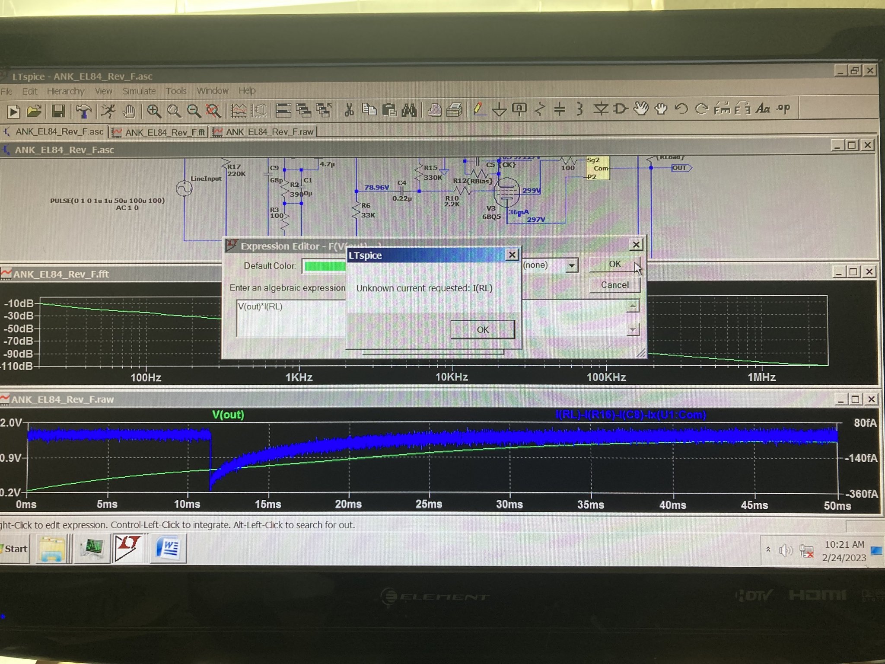This screenshot has width=885, height=664.
Task: Click OK in the LTspice error message
Action: point(482,330)
